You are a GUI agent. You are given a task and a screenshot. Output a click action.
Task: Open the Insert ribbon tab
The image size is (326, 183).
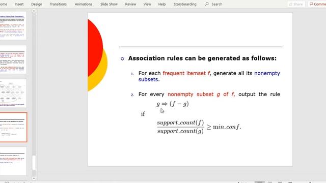pyautogui.click(x=19, y=4)
